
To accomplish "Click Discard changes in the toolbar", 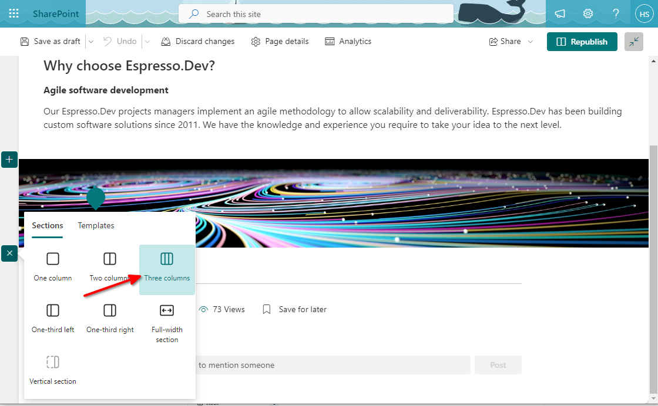I will (197, 42).
